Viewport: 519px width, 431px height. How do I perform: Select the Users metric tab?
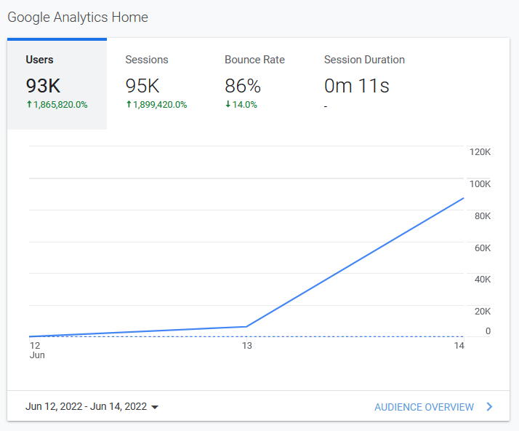click(57, 84)
